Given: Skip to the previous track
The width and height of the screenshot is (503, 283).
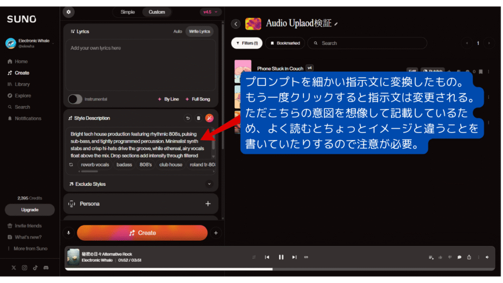Looking at the screenshot, I should point(267,257).
